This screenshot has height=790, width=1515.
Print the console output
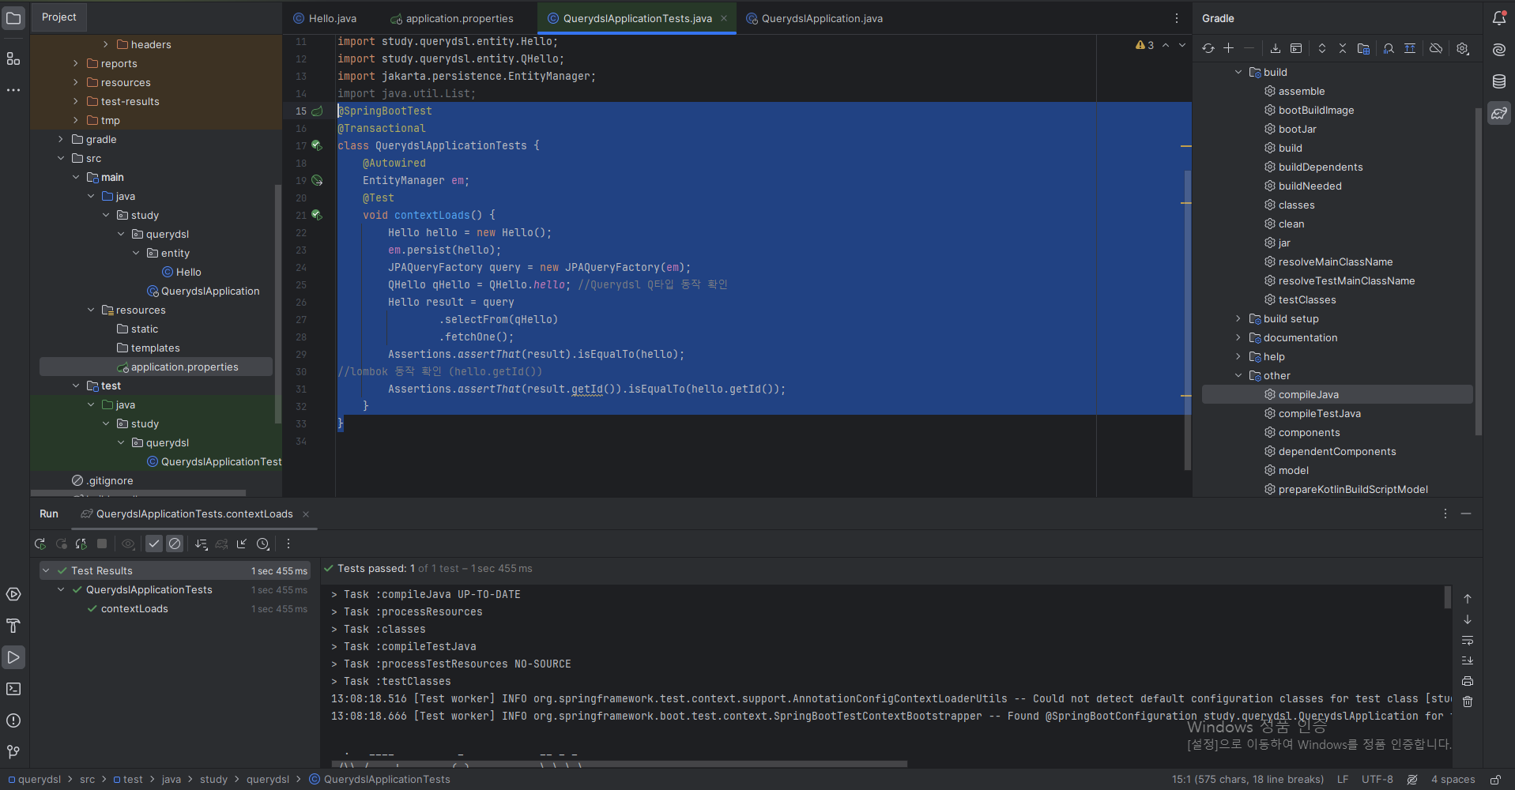pos(1468,681)
